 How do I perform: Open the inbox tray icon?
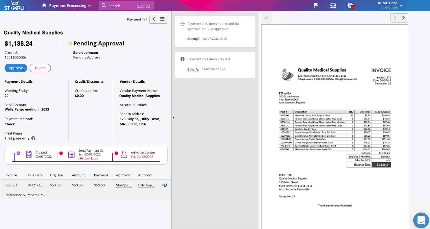333,5
